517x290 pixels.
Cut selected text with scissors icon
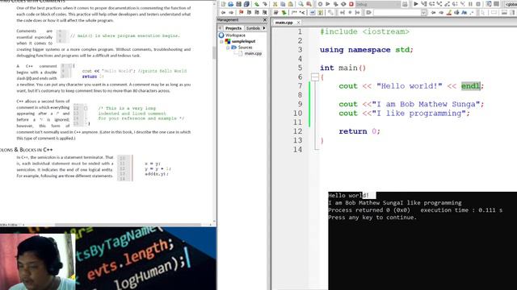pyautogui.click(x=275, y=4)
